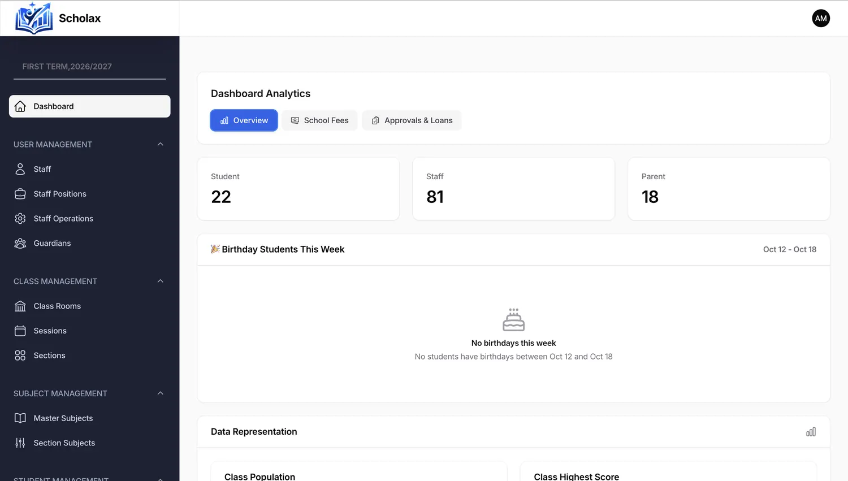Click the Parent count card showing 18
Viewport: 848px width, 481px height.
click(729, 189)
